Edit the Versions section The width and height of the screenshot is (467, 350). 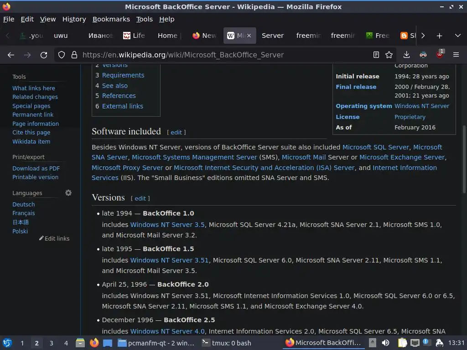[140, 199]
